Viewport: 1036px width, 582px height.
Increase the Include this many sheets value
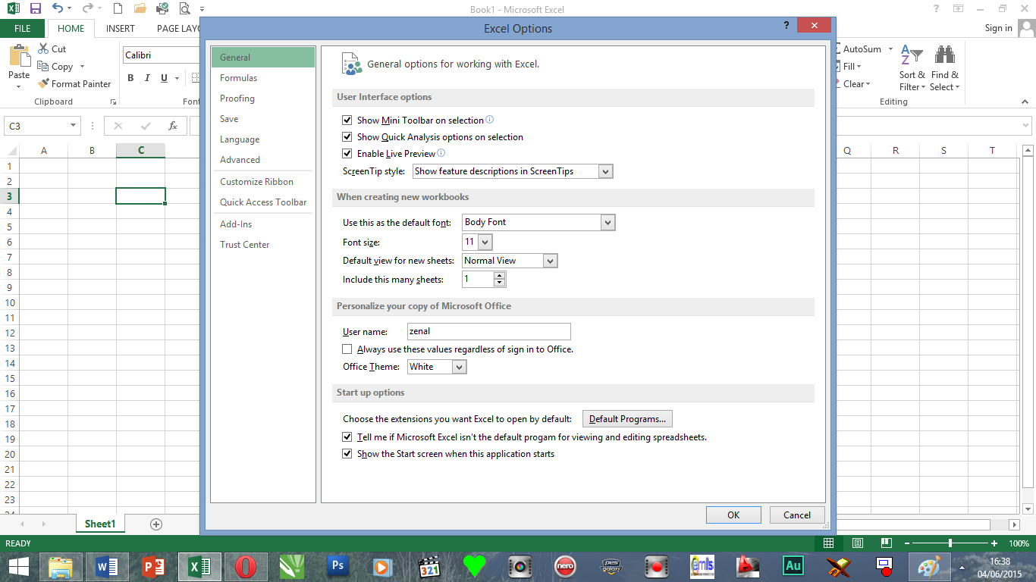point(499,276)
